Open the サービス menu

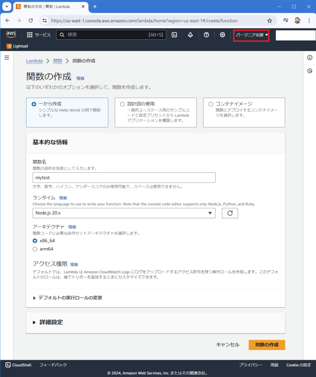39,35
